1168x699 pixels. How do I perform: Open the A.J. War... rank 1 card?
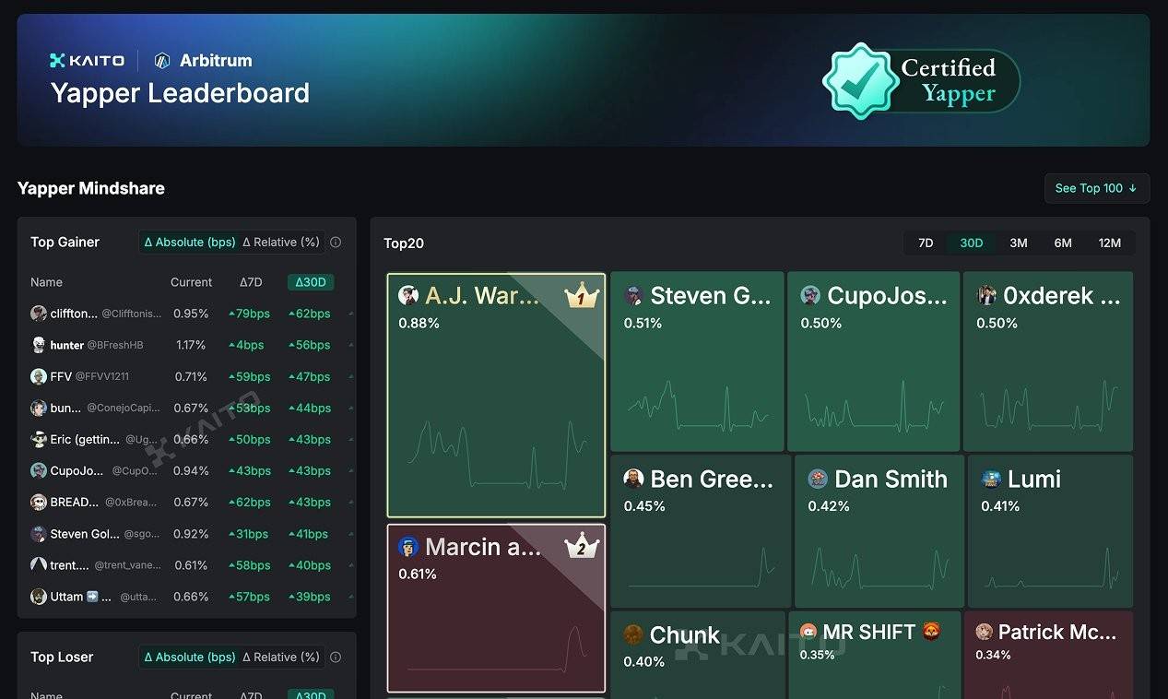coord(496,396)
